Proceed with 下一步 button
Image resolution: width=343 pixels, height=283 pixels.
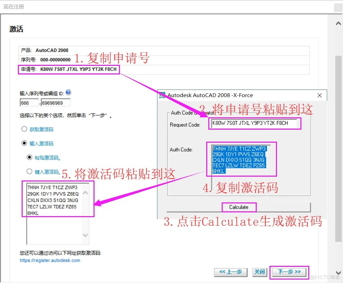289,272
